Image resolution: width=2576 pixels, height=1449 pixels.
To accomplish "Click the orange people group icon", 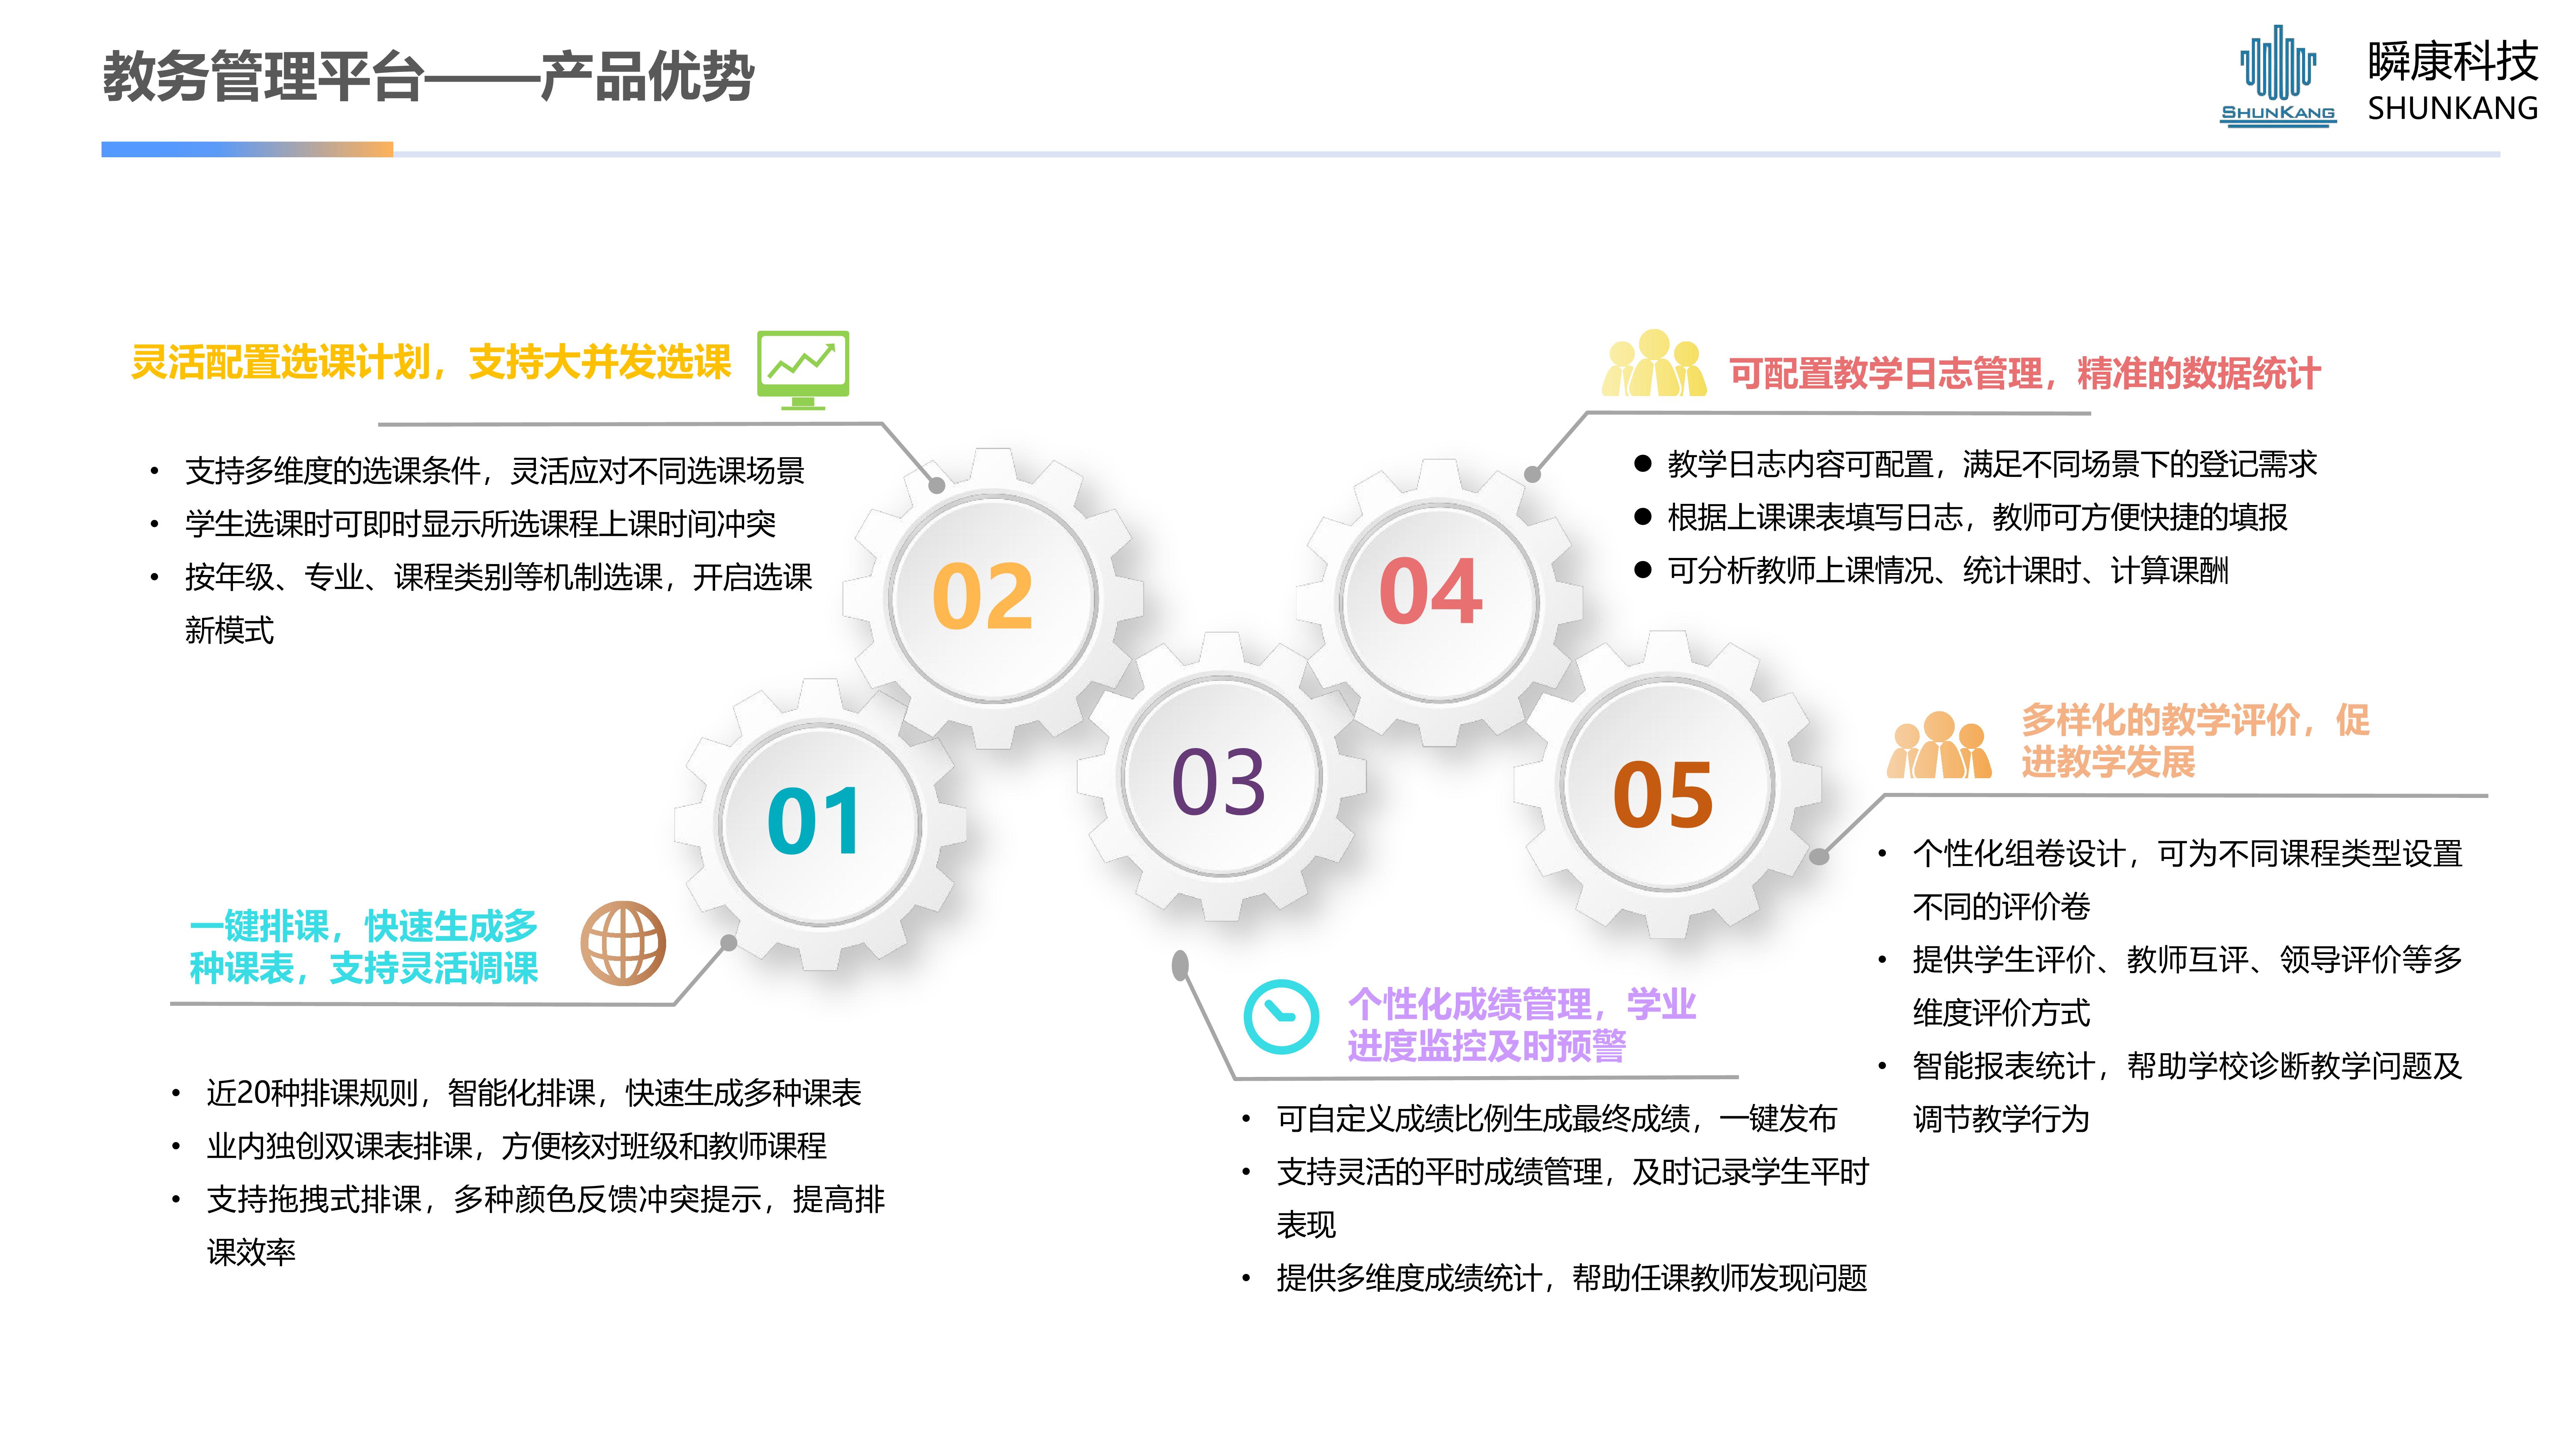I will click(1938, 745).
